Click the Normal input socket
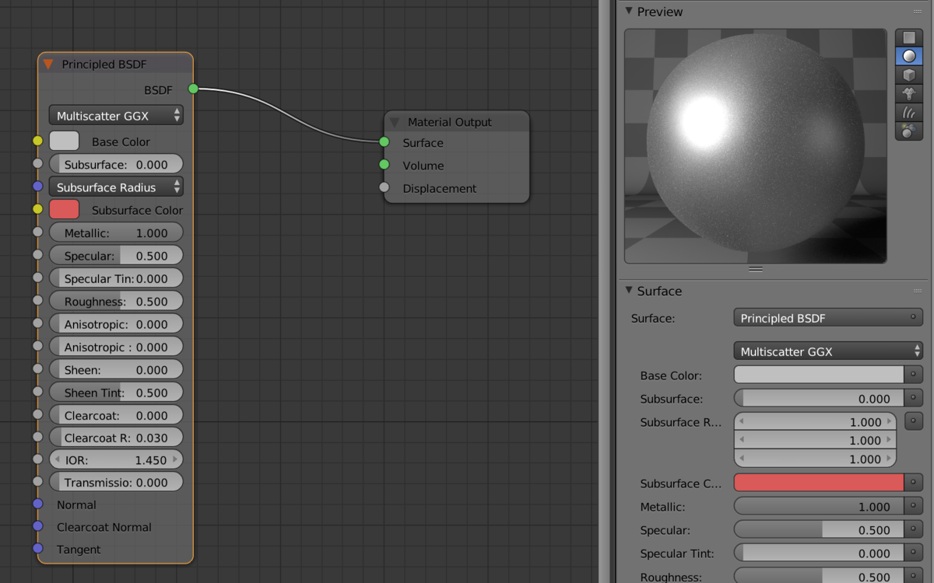934x583 pixels. click(37, 504)
